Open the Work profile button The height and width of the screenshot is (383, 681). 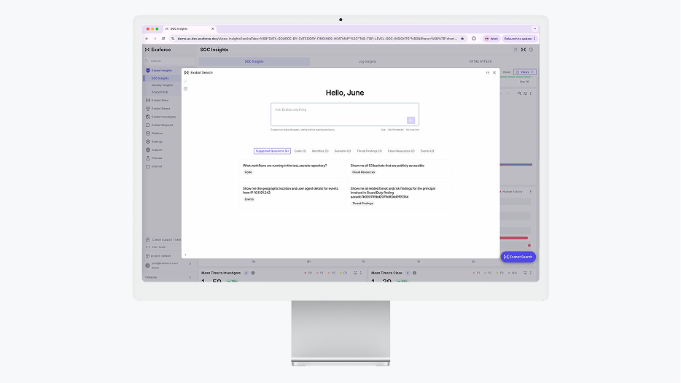(x=491, y=39)
